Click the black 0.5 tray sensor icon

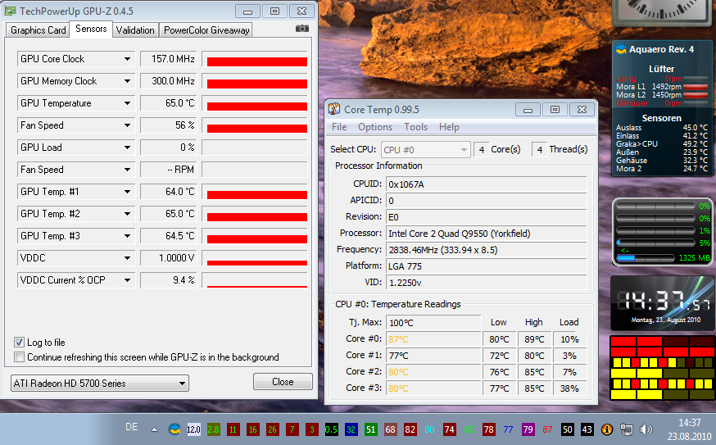331,429
